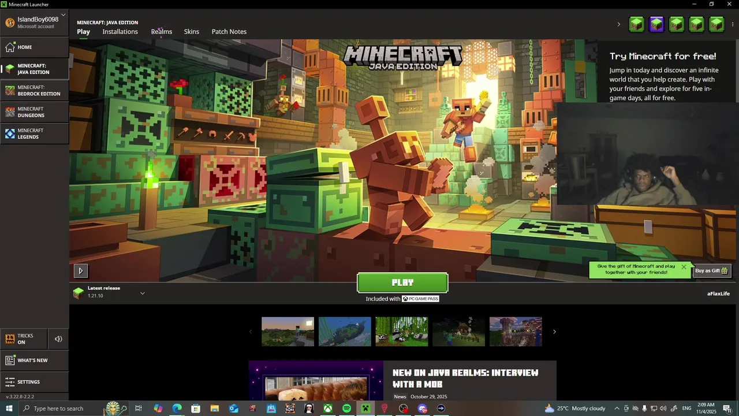Open the Windows notification center

coord(727,408)
